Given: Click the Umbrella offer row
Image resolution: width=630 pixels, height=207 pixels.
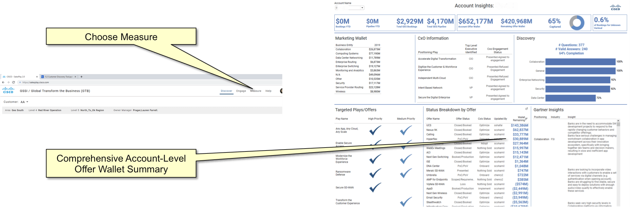Looking at the screenshot, I should click(477, 175).
